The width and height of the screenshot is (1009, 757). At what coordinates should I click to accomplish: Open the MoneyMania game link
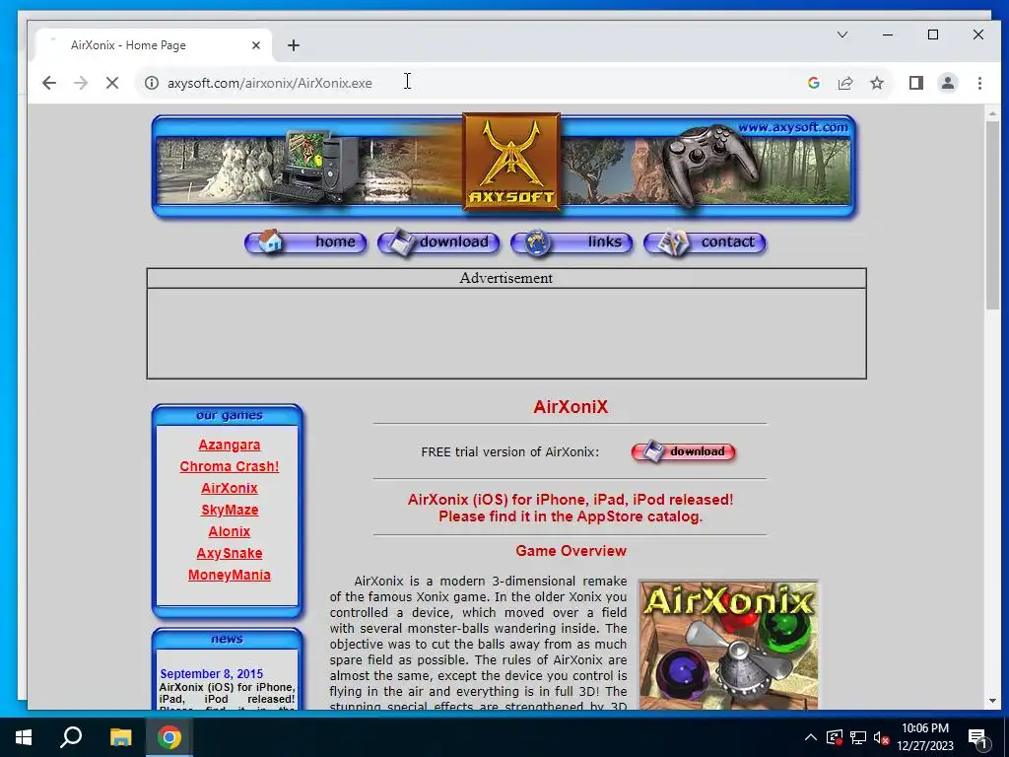coord(229,575)
